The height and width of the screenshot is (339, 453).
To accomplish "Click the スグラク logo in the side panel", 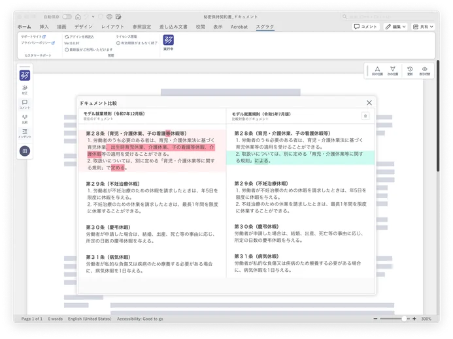I will pos(25,76).
